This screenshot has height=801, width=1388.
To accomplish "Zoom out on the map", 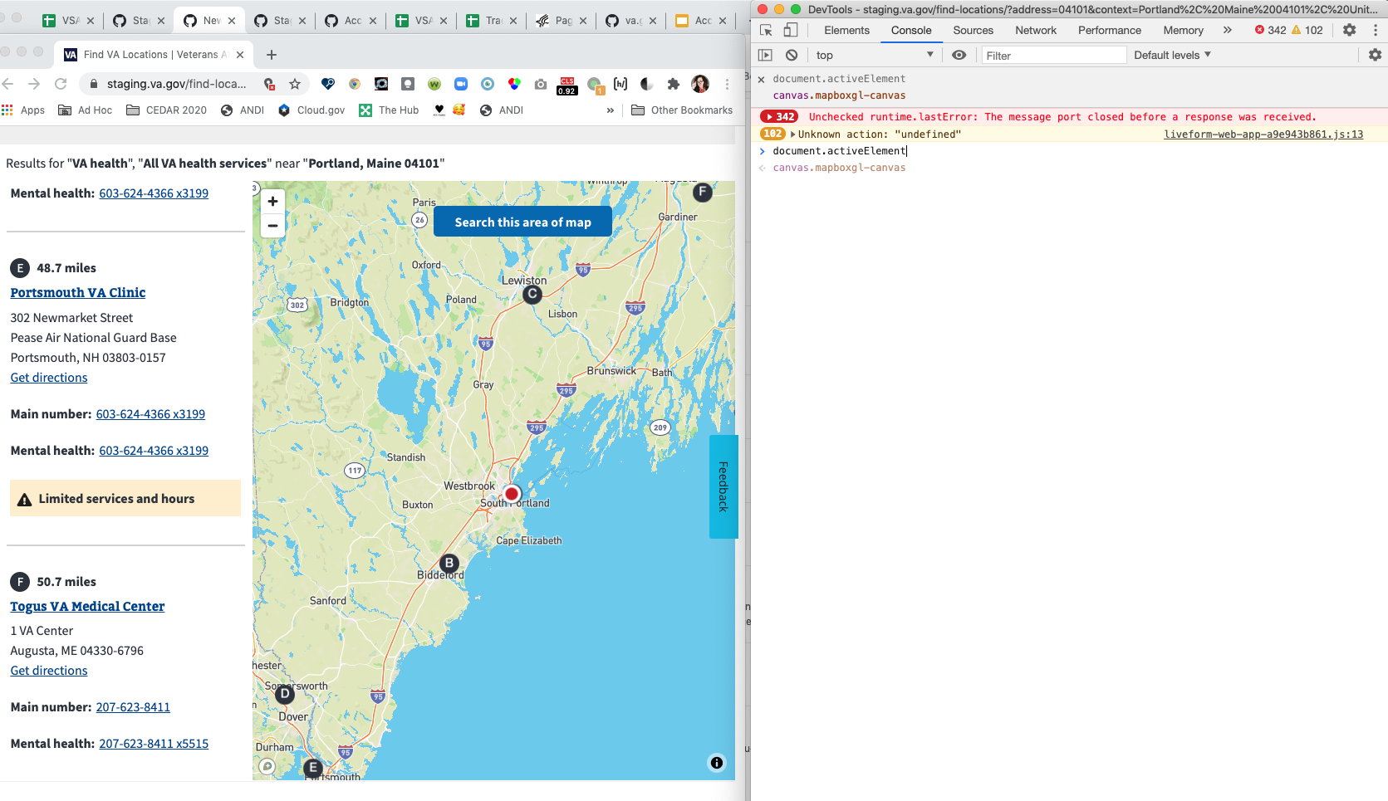I will pyautogui.click(x=272, y=226).
